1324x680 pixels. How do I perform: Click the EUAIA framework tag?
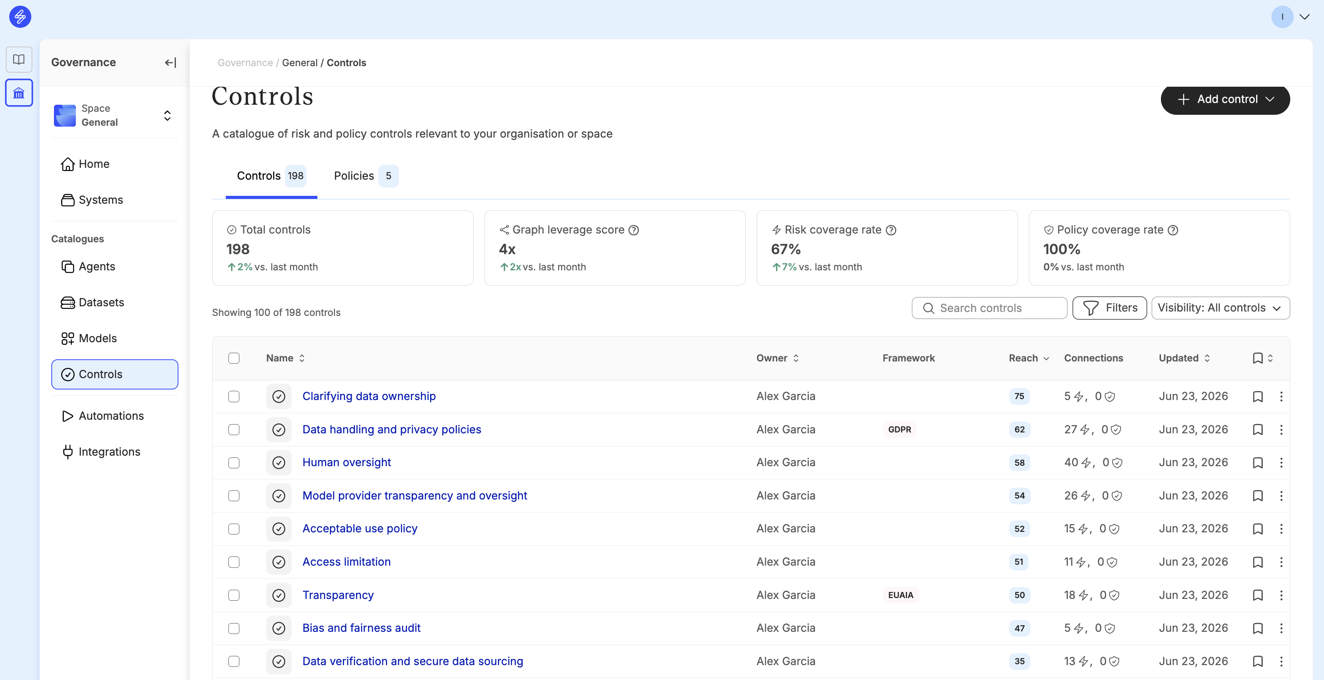point(900,595)
